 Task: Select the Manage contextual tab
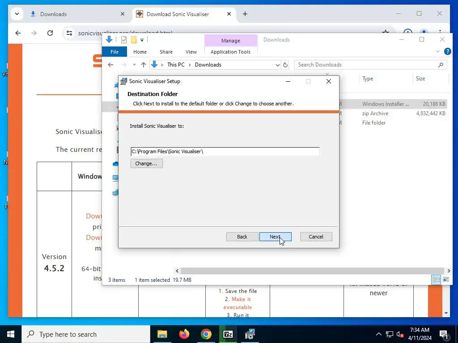tap(230, 41)
